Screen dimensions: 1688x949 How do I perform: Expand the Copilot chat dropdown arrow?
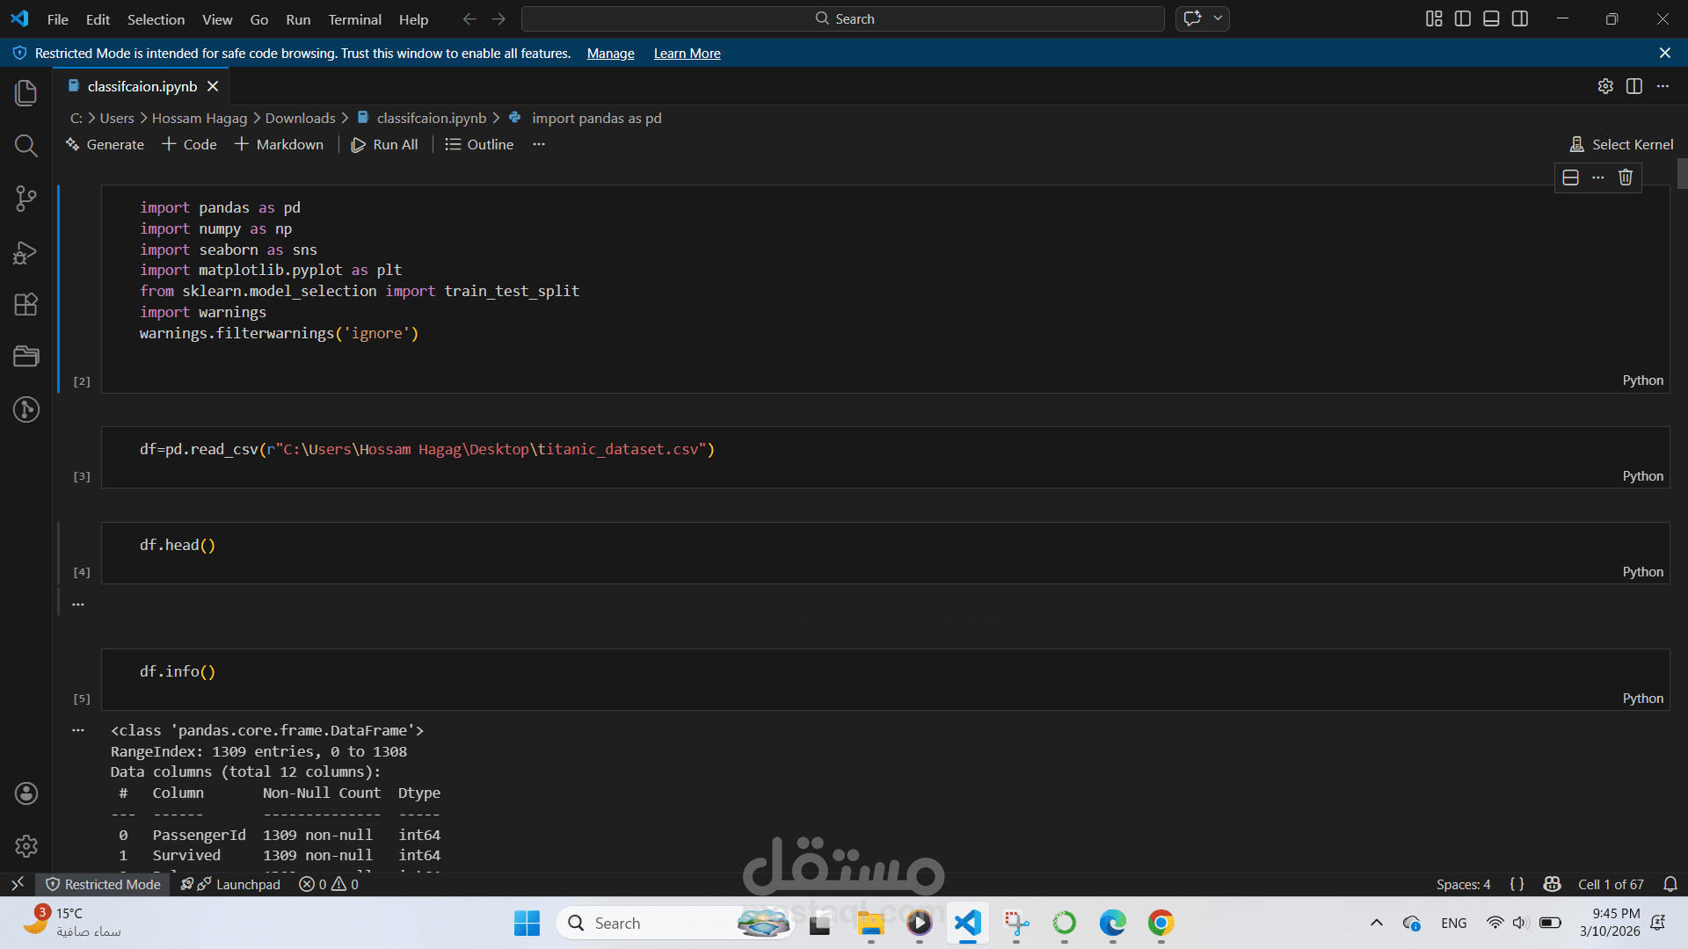tap(1218, 18)
